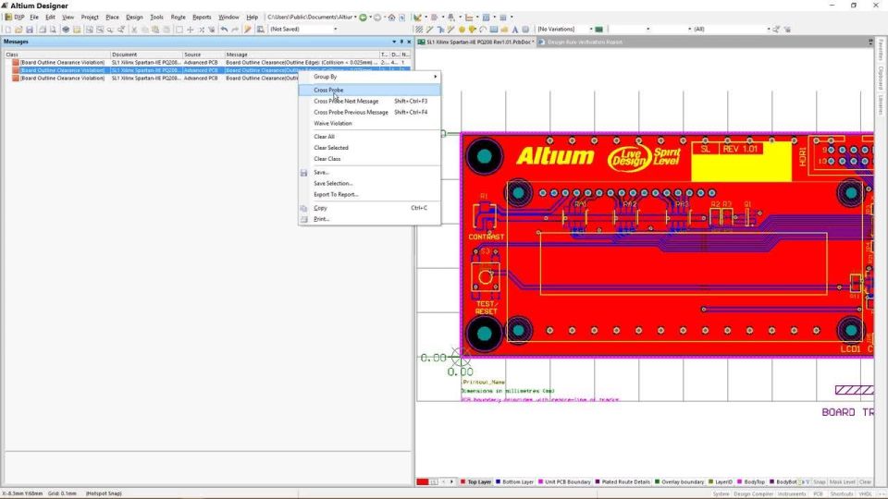Open the document path dropdown
Viewport: 888px width, 499px height.
tap(355, 18)
